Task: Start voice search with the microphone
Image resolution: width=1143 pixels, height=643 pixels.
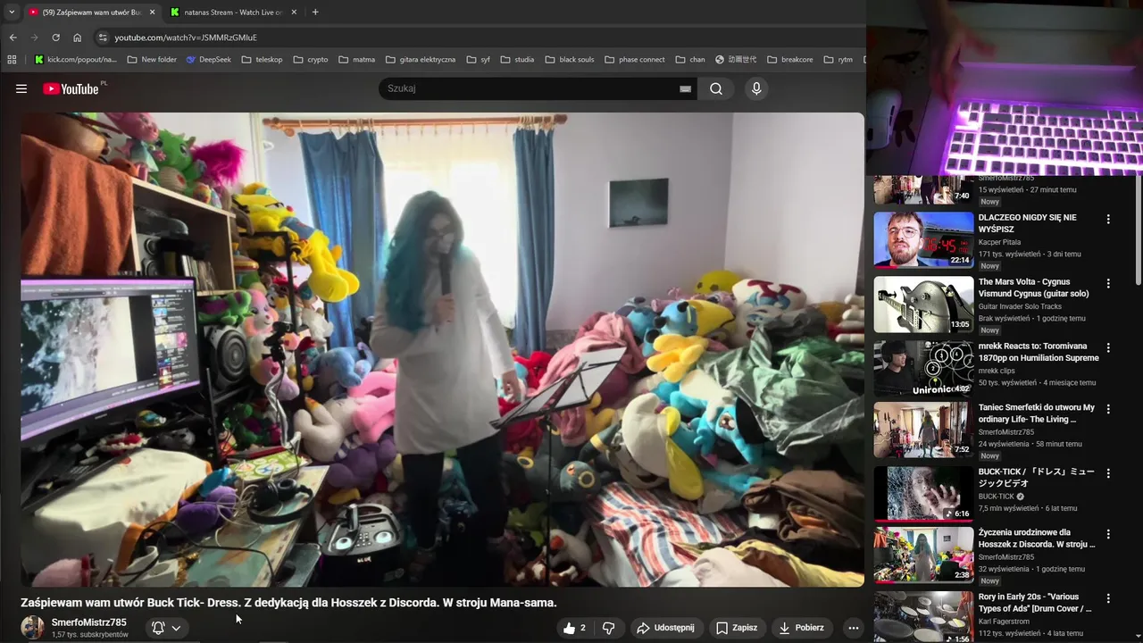Action: [756, 88]
